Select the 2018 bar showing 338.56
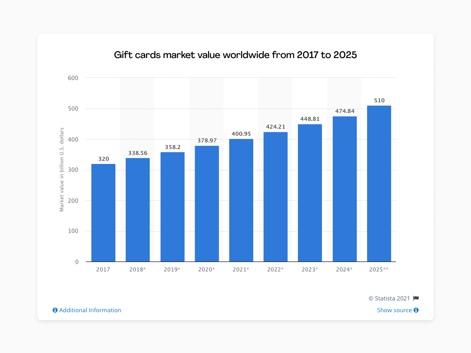Viewport: 471px width, 353px height. 138,210
